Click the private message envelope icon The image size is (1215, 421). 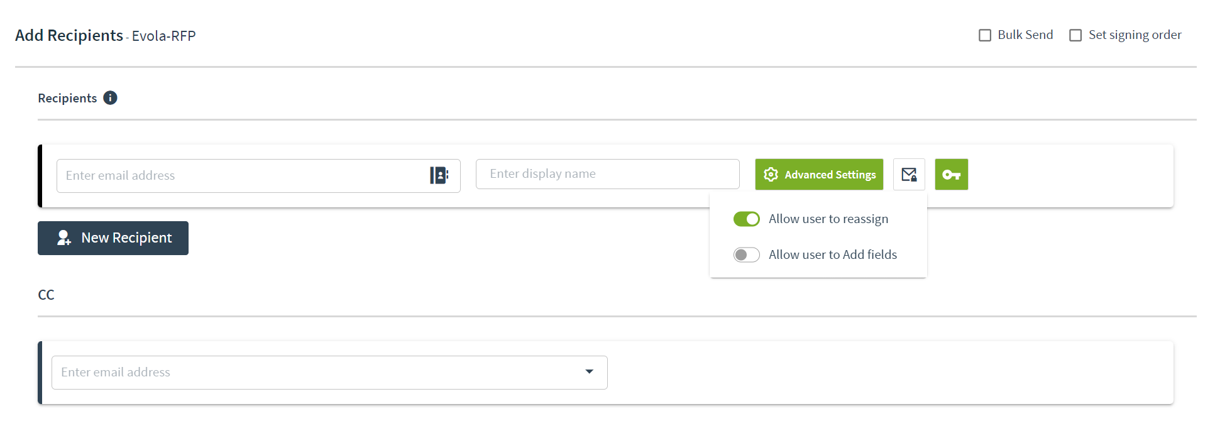pos(909,175)
